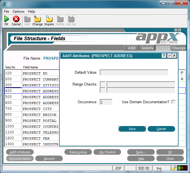Click the Ack Del toolbar icon
The height and width of the screenshot is (173, 190).
(71, 19)
